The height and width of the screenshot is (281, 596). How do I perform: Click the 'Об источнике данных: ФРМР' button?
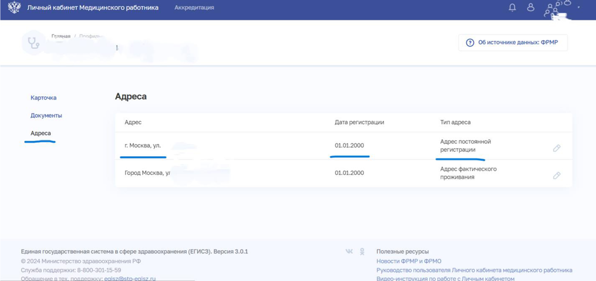click(x=513, y=42)
